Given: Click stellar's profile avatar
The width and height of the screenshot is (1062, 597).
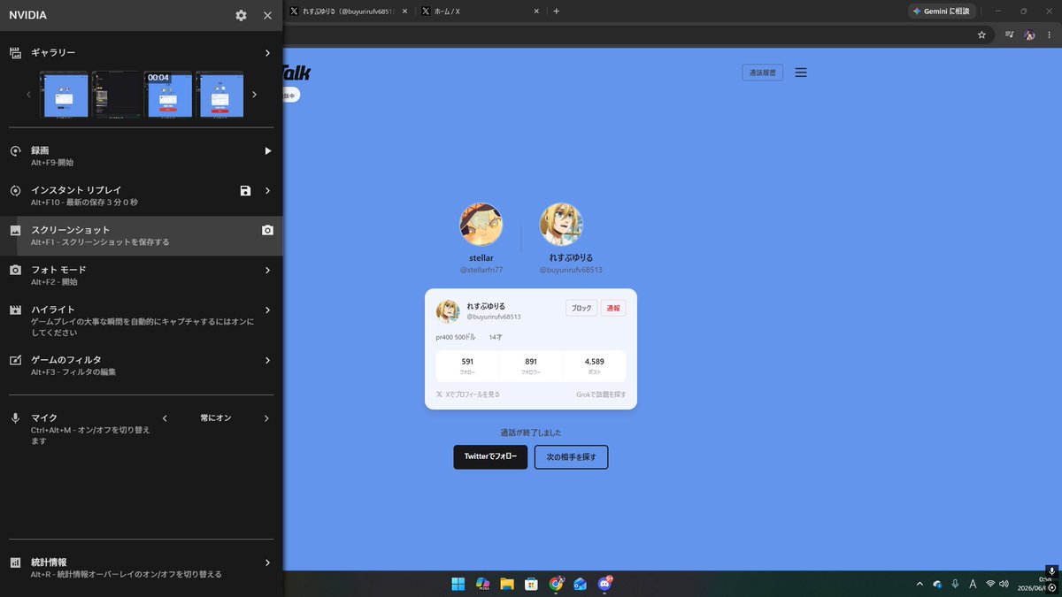Looking at the screenshot, I should [x=481, y=226].
